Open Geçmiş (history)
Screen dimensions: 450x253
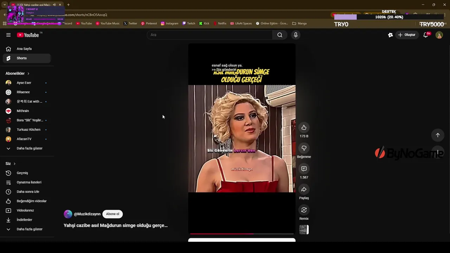[x=27, y=173]
